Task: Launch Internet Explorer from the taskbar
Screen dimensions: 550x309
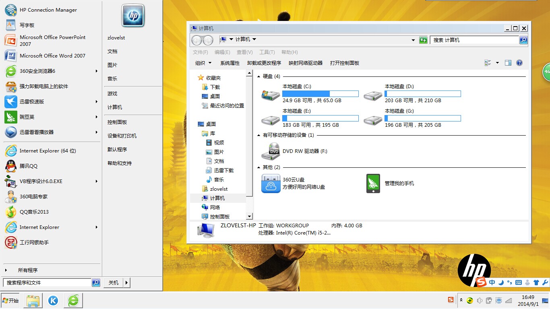Action: click(x=73, y=300)
